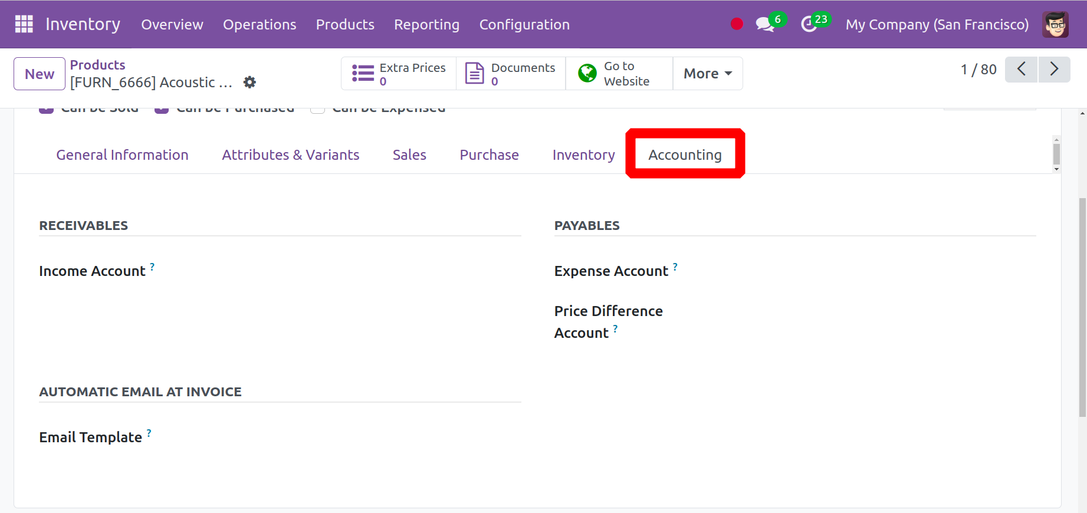Image resolution: width=1087 pixels, height=513 pixels.
Task: Open the activities clock icon with badge 23
Action: (809, 24)
